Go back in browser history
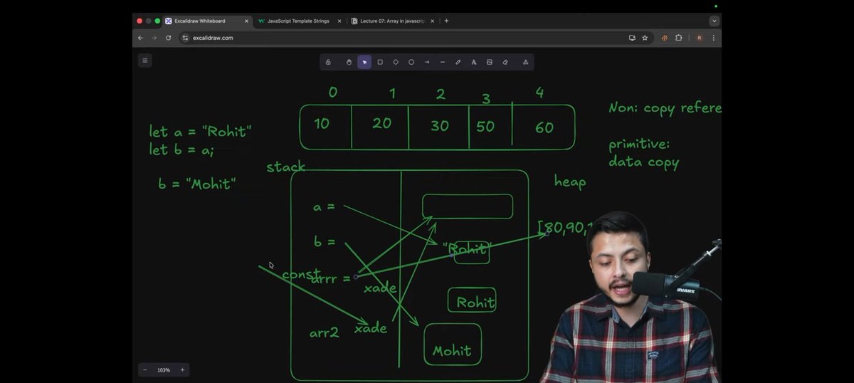Image resolution: width=854 pixels, height=383 pixels. (140, 38)
